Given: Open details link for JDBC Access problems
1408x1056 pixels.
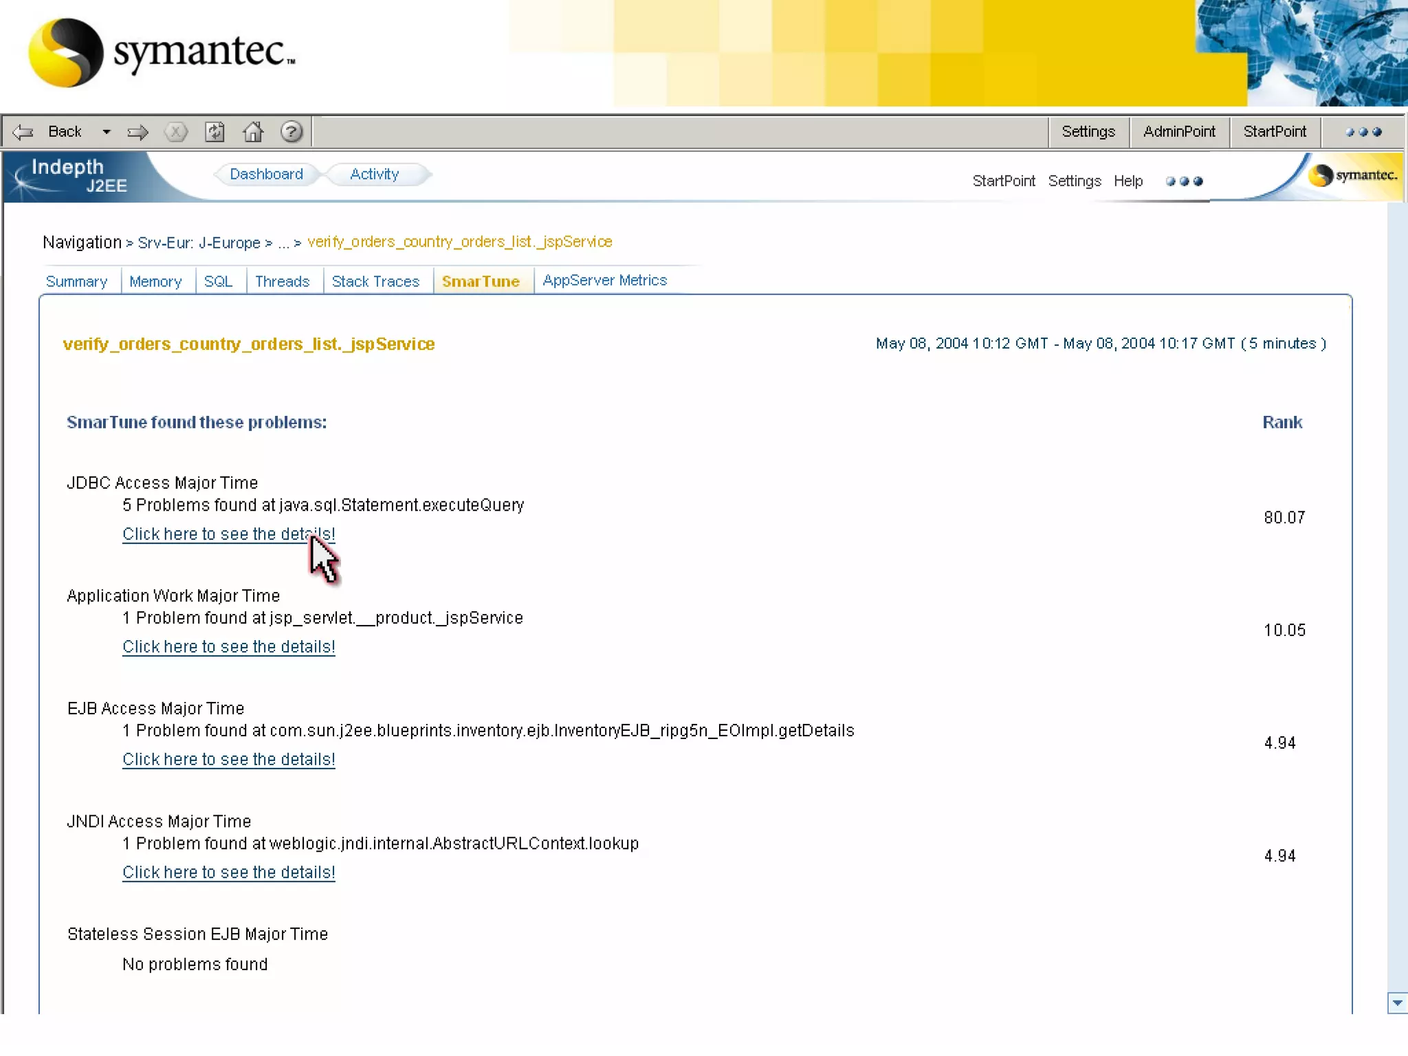Looking at the screenshot, I should click(228, 534).
